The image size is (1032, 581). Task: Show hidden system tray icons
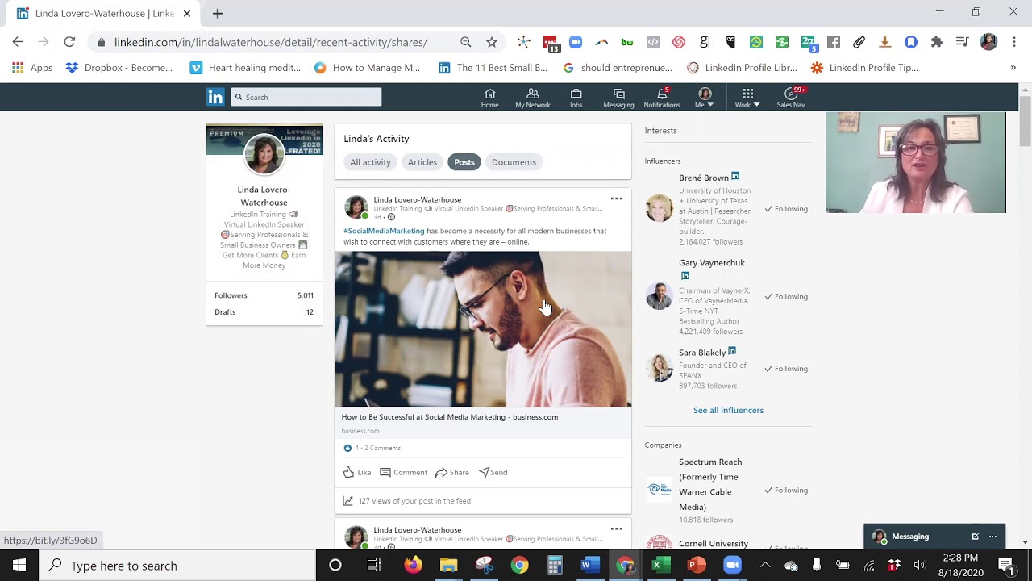tap(765, 566)
